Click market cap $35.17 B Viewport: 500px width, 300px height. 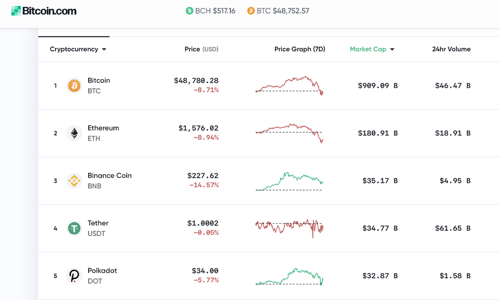tap(380, 181)
